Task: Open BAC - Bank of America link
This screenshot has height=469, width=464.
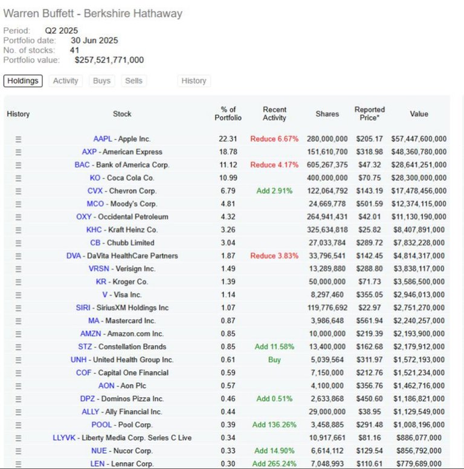Action: [122, 165]
